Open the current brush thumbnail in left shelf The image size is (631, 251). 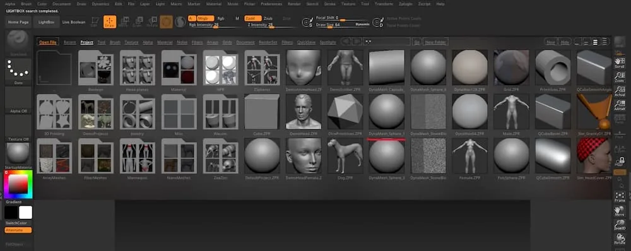(x=18, y=43)
